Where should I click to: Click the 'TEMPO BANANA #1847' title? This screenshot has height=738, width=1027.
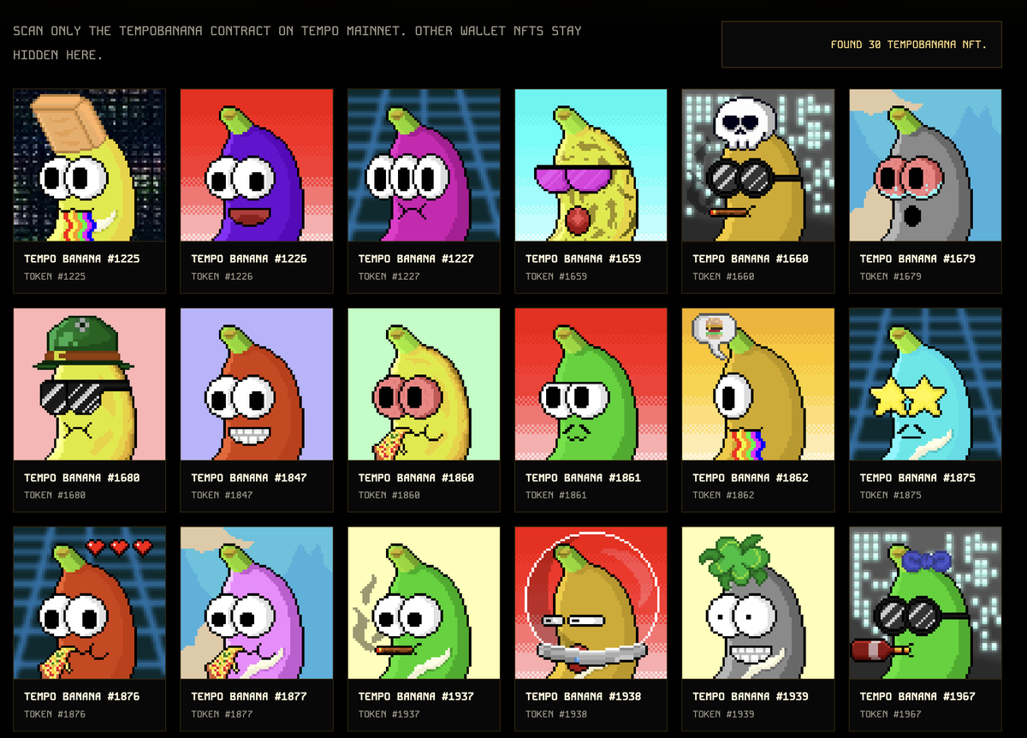tap(249, 478)
